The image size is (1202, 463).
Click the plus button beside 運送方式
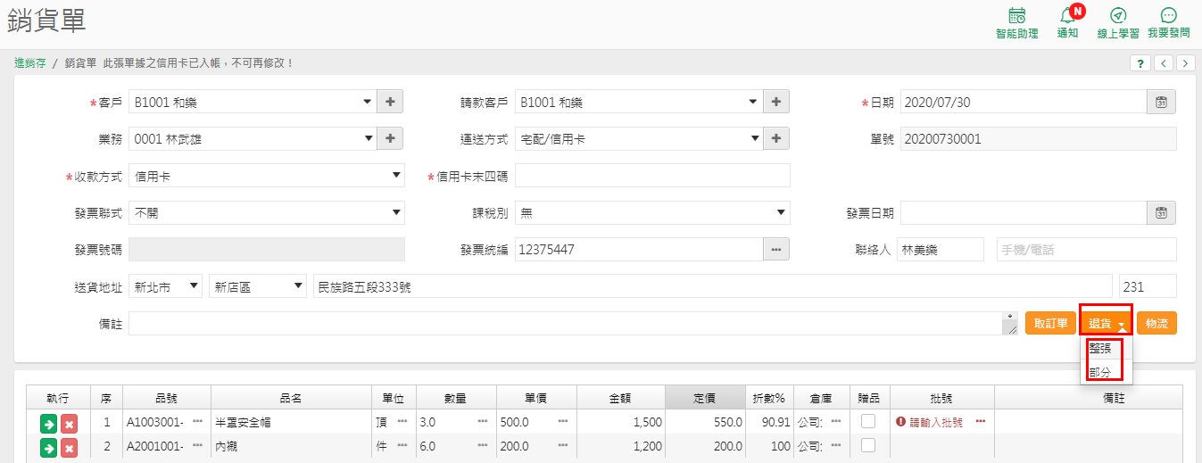[776, 138]
